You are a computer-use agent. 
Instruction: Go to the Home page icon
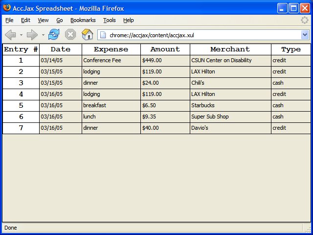(x=87, y=34)
